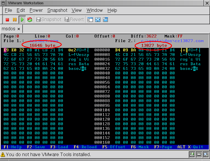
Task: Take a Snapshot using toolbar button
Action: [x=49, y=20]
